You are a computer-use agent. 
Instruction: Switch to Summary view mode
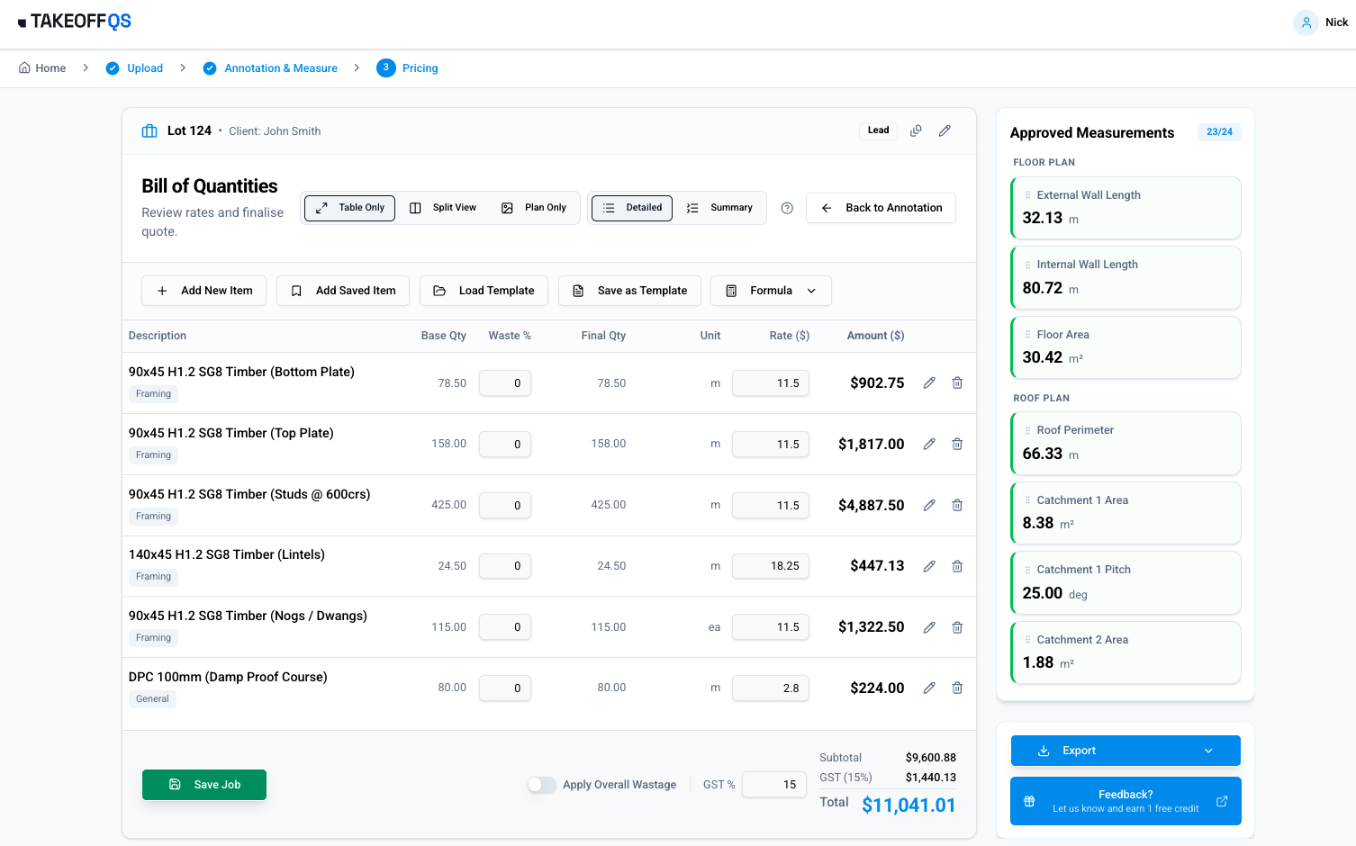point(719,208)
